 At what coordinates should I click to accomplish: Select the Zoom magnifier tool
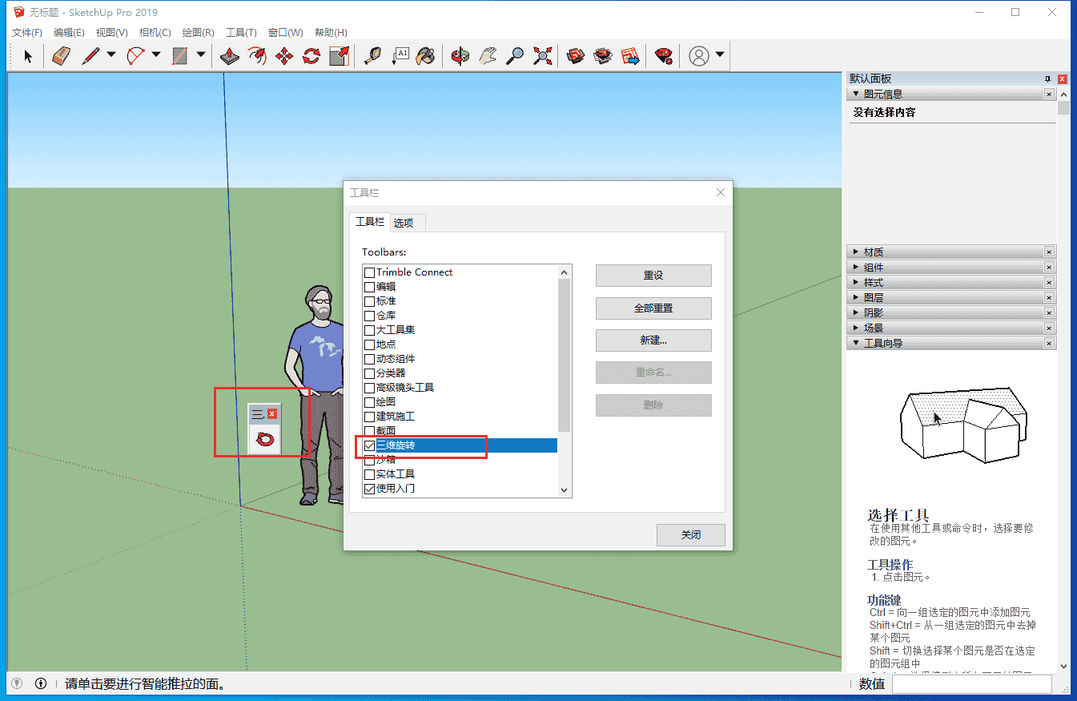[x=515, y=56]
